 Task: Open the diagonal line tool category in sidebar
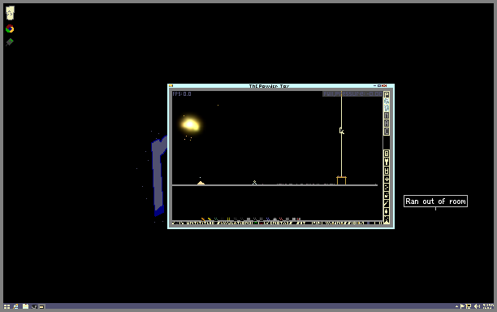click(x=387, y=203)
